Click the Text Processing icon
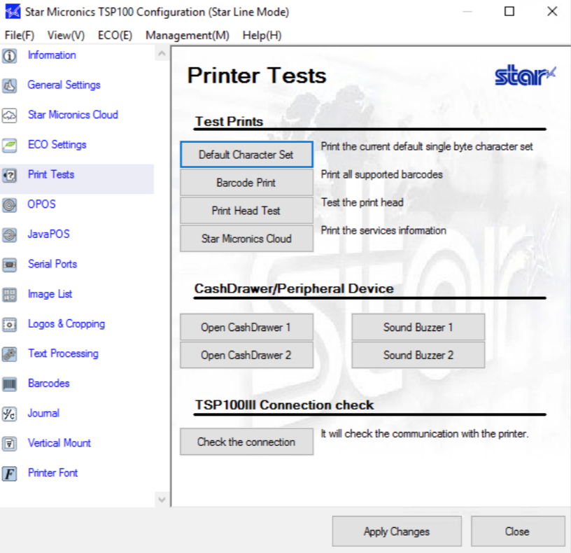Screen dimensions: 571x553 [10, 354]
